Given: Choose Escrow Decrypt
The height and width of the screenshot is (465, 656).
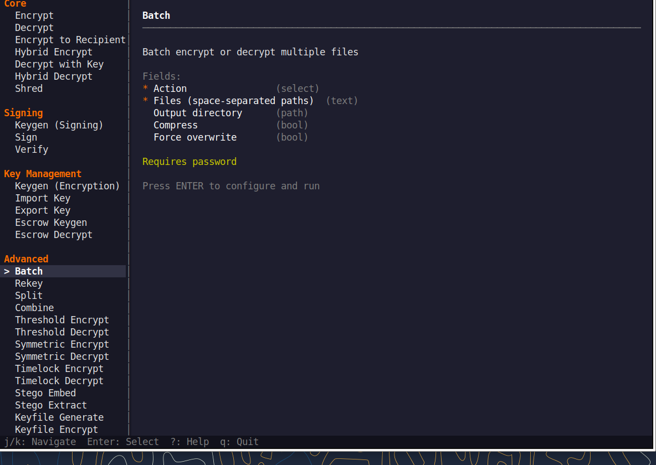Looking at the screenshot, I should coord(54,234).
